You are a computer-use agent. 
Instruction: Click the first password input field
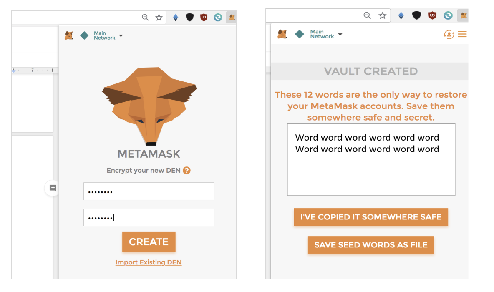coord(149,191)
